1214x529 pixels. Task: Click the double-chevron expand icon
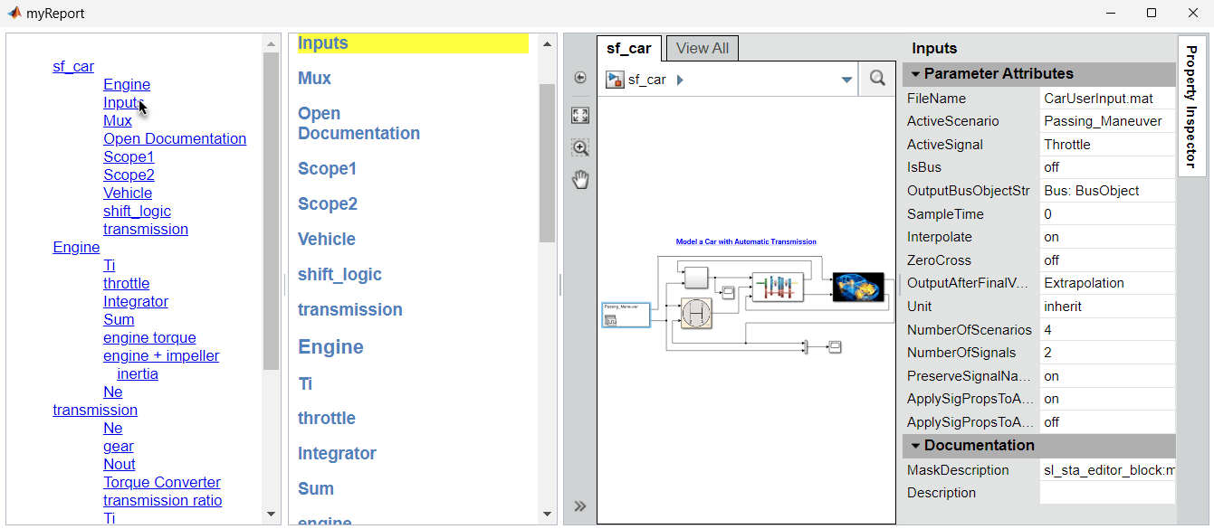pyautogui.click(x=580, y=506)
